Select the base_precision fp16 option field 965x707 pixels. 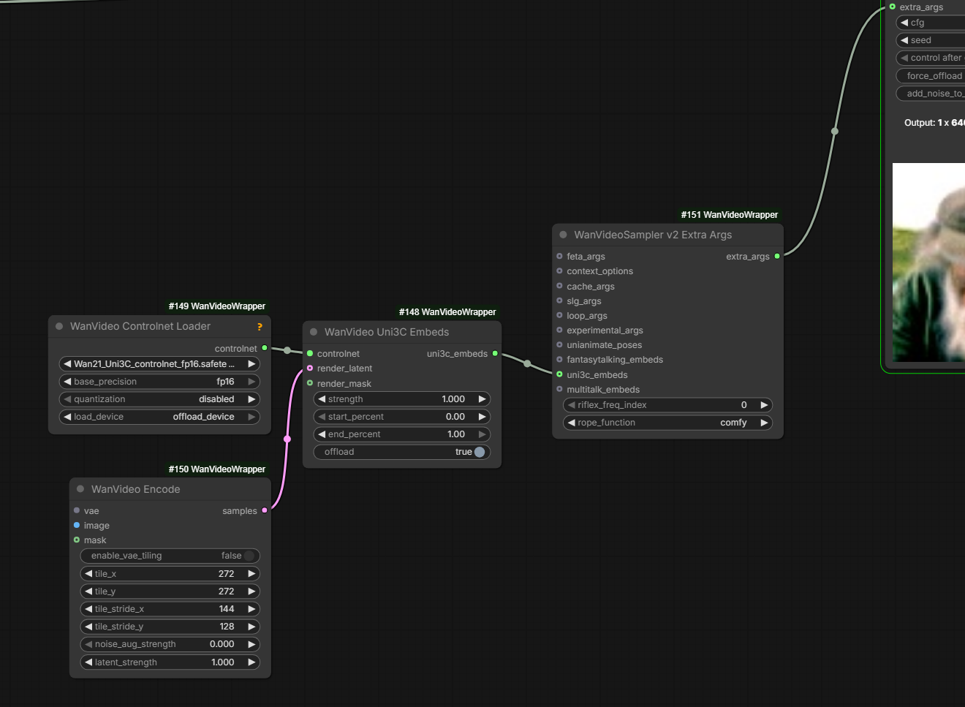[159, 382]
